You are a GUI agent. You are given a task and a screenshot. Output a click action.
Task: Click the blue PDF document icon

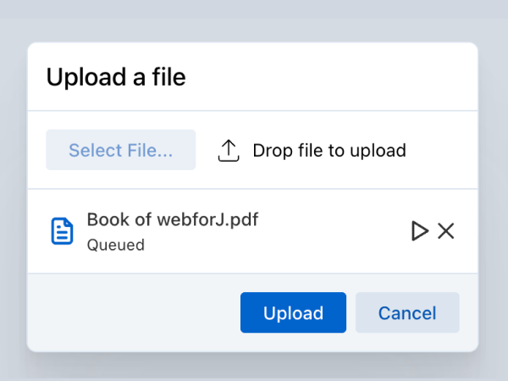pyautogui.click(x=62, y=231)
